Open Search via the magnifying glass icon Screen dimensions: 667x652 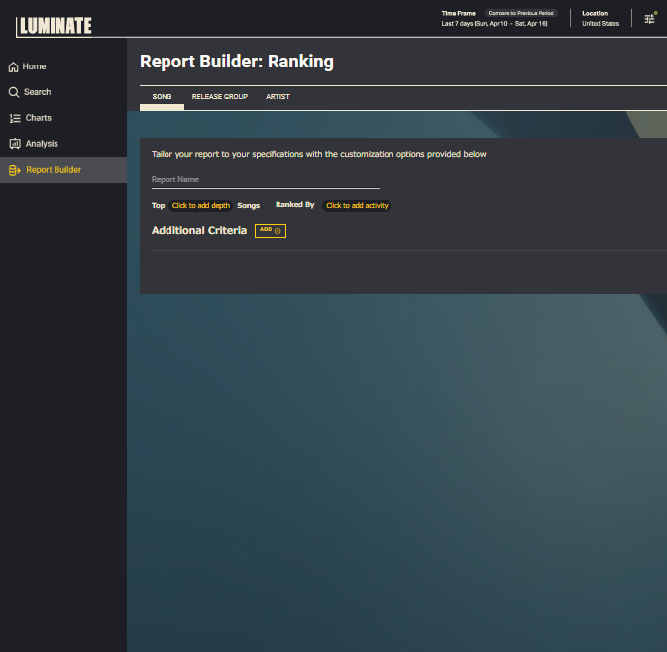pyautogui.click(x=13, y=92)
